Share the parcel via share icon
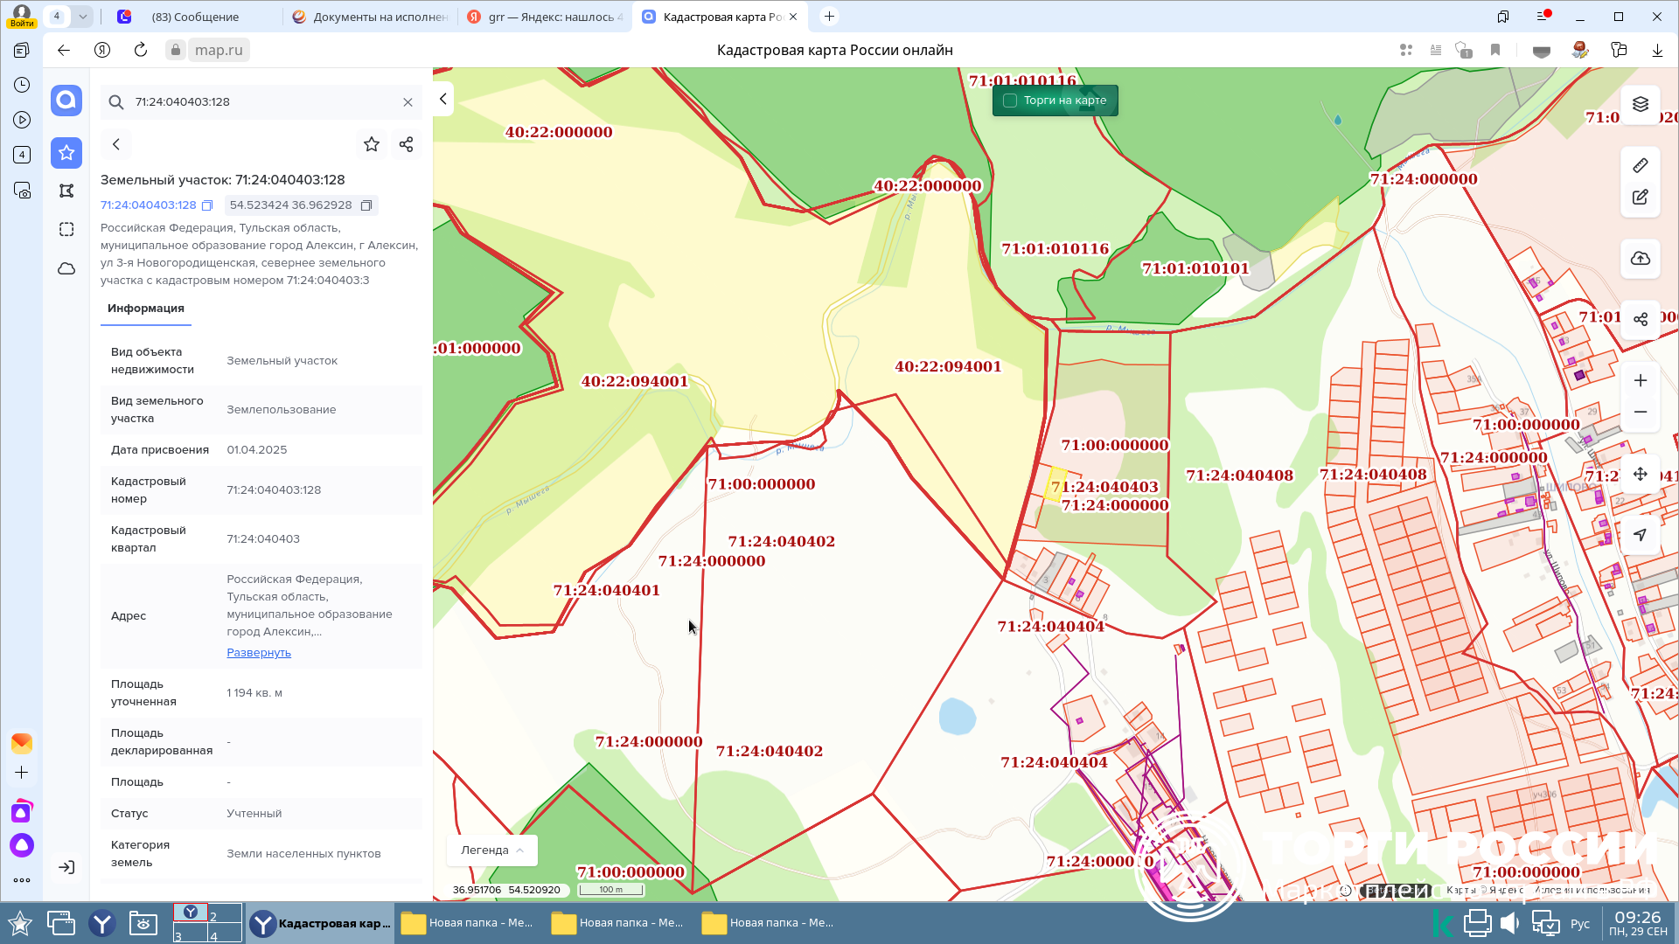 406,144
